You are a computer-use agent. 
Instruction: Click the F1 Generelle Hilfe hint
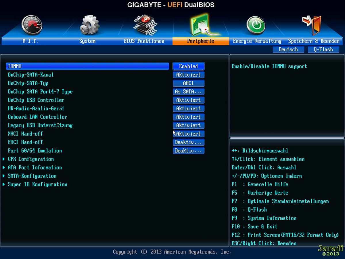coord(260,184)
